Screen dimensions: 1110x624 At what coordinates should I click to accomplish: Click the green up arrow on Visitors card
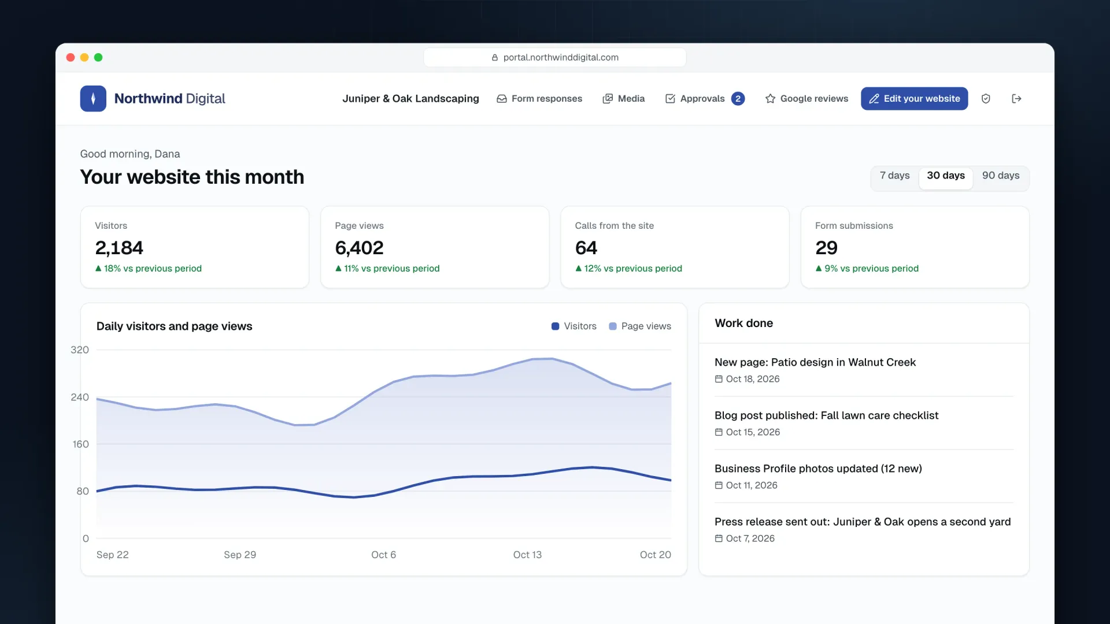pyautogui.click(x=98, y=268)
